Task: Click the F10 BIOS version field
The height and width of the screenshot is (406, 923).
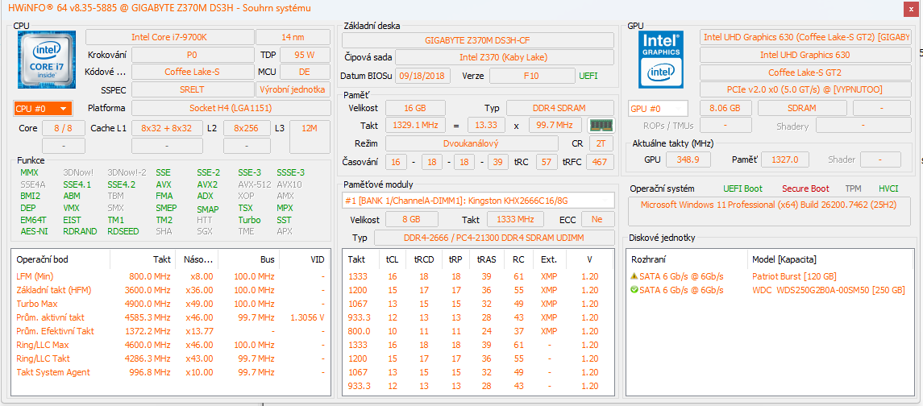Action: point(531,76)
